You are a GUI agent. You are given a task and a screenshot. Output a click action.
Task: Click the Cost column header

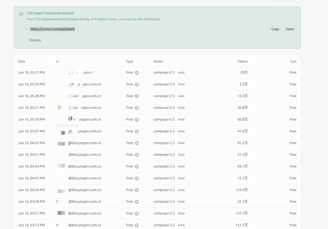[x=293, y=61]
